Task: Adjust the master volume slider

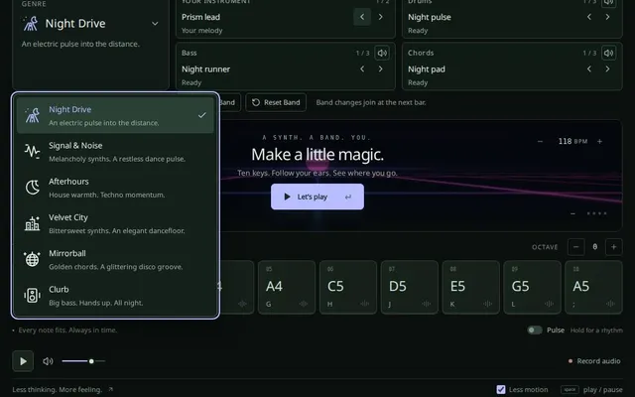Action: click(83, 361)
